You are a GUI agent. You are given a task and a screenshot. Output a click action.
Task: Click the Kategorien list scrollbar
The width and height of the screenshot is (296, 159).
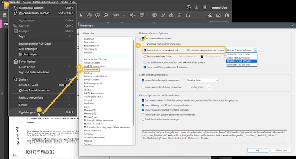[134, 83]
